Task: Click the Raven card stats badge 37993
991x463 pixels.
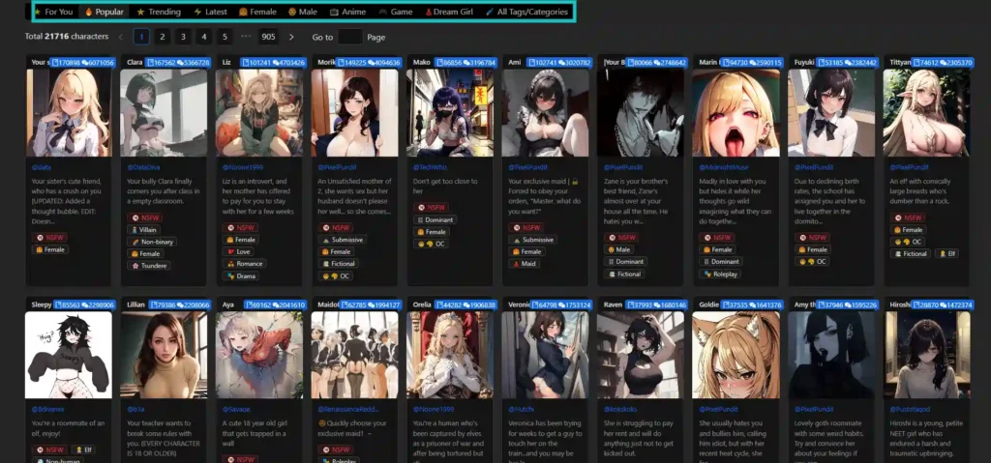Action: pos(656,304)
